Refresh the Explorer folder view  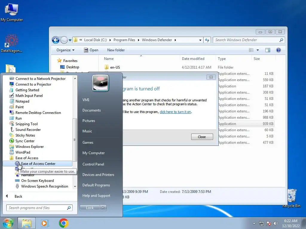[x=207, y=40]
